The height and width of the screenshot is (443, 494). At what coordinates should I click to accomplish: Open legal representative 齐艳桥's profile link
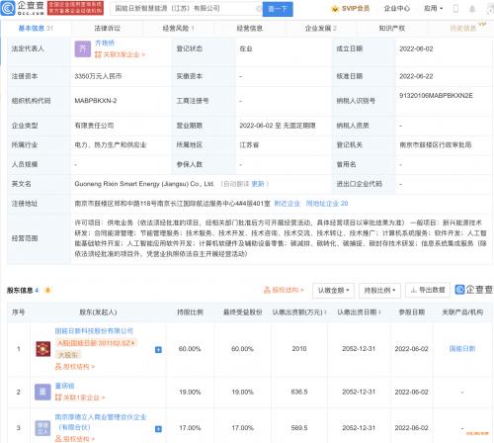pos(105,43)
